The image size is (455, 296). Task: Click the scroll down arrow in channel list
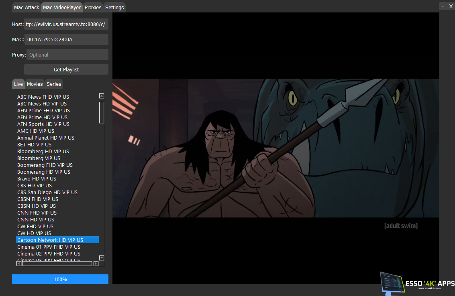102,258
